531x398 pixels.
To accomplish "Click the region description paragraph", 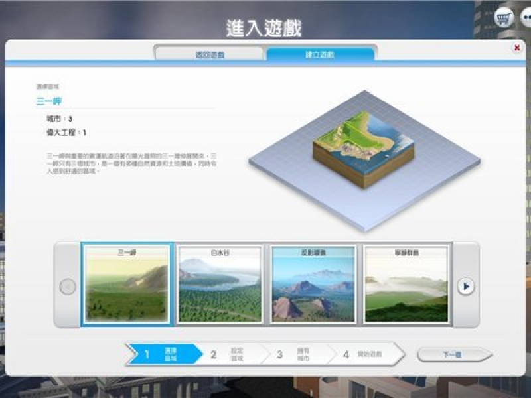I will 131,164.
